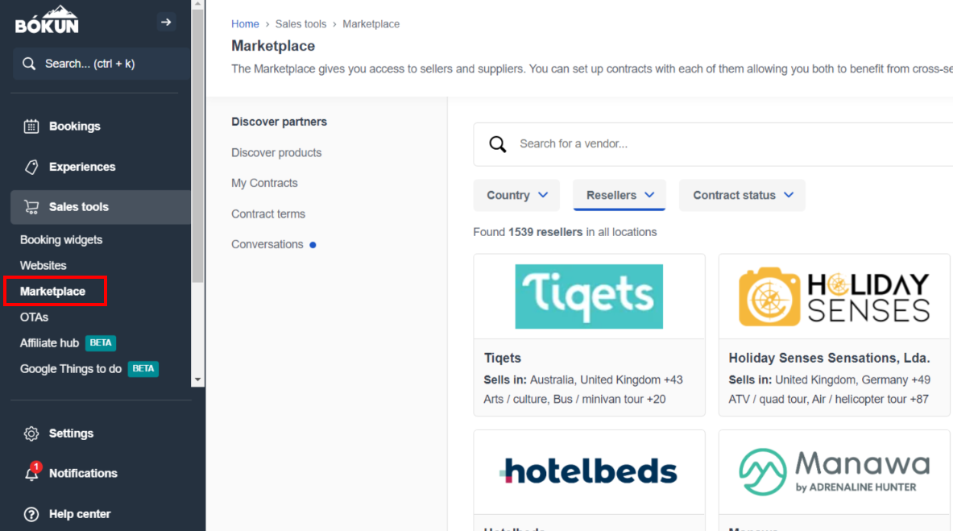Image resolution: width=953 pixels, height=531 pixels.
Task: Open the Resellers dropdown
Action: [x=619, y=195]
